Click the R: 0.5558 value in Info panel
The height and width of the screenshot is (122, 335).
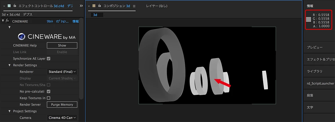click(x=321, y=15)
